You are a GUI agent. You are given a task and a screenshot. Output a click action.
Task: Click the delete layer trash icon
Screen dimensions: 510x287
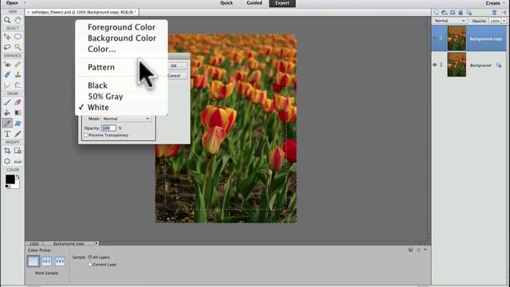coord(494,13)
